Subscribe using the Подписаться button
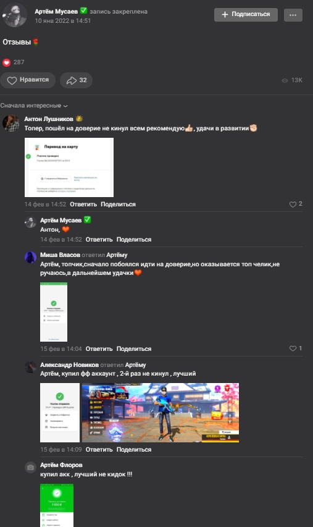313x527 pixels. pos(246,15)
